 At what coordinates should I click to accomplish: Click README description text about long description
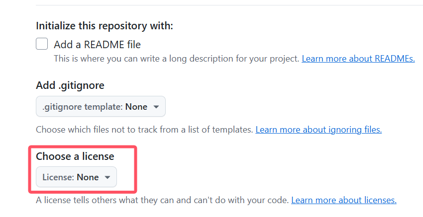pyautogui.click(x=177, y=59)
